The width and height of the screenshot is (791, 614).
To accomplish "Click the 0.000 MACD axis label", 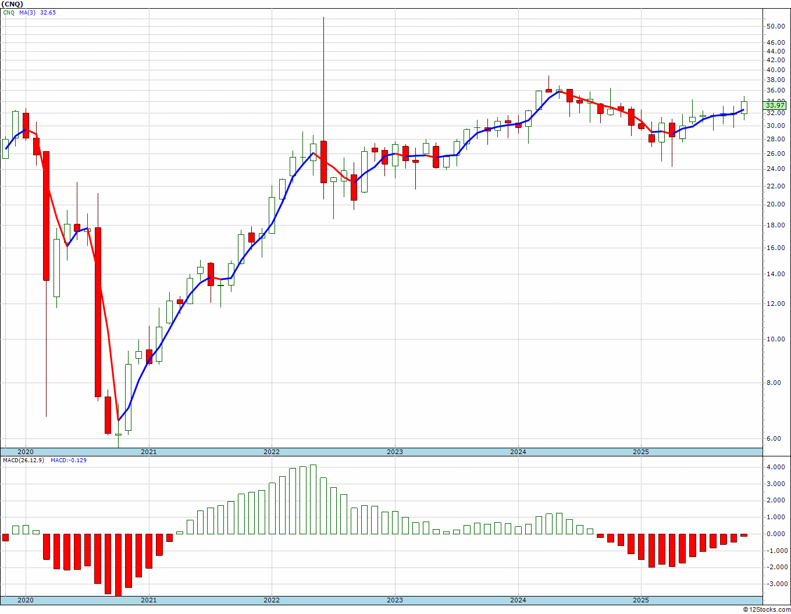I will [776, 534].
